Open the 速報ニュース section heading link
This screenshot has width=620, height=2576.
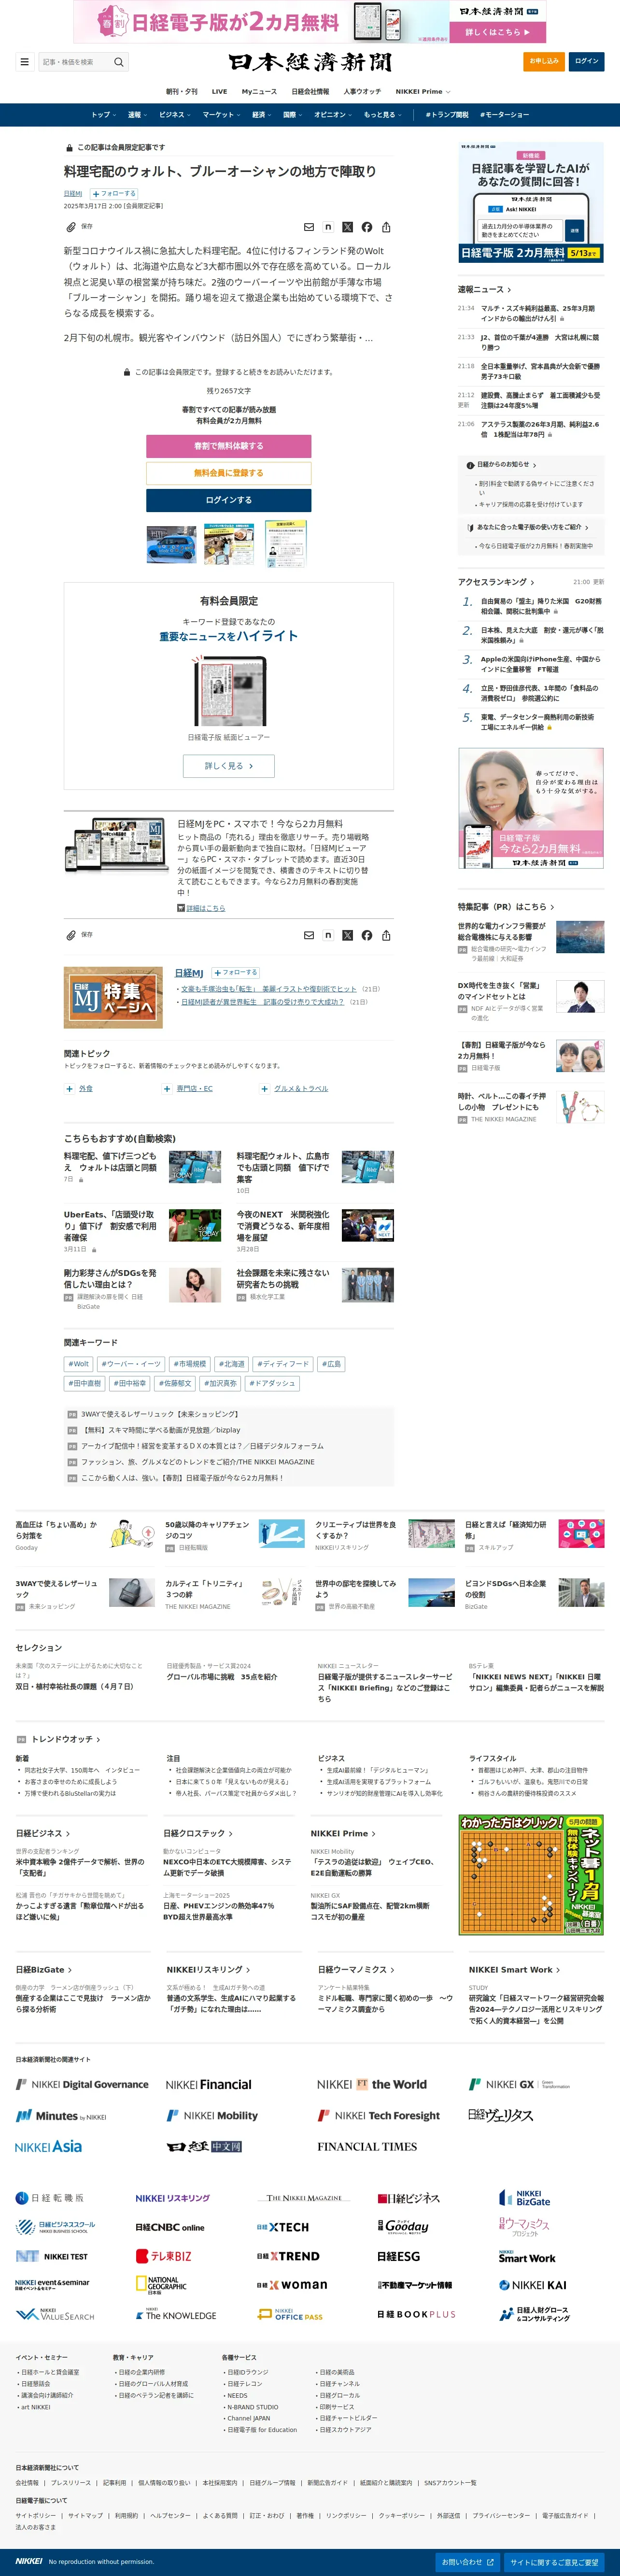coord(484,289)
